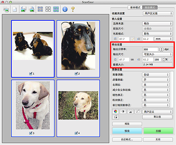The width and height of the screenshot is (176, 145).
Task: Open the guide with question mark icon
Action: [73, 9]
